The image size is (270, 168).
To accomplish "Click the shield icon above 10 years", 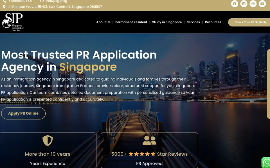I will pos(48,140).
